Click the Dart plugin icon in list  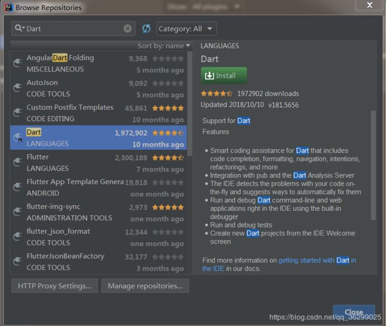pyautogui.click(x=17, y=138)
